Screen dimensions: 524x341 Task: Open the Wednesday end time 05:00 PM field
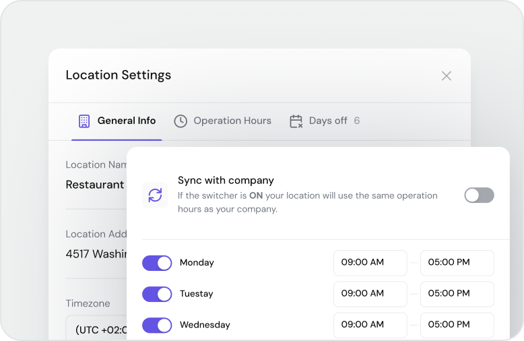pos(457,325)
